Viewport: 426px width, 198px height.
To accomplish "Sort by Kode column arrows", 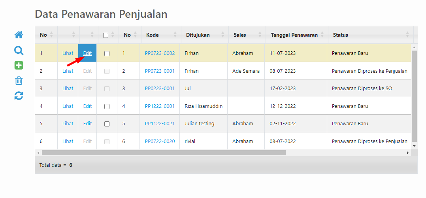I will [x=175, y=35].
